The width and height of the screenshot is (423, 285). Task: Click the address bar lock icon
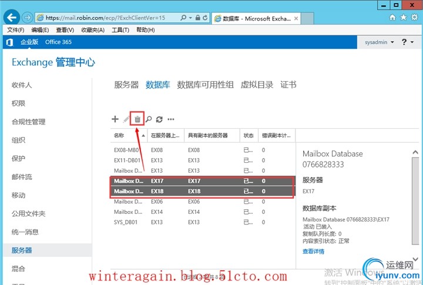(x=198, y=18)
